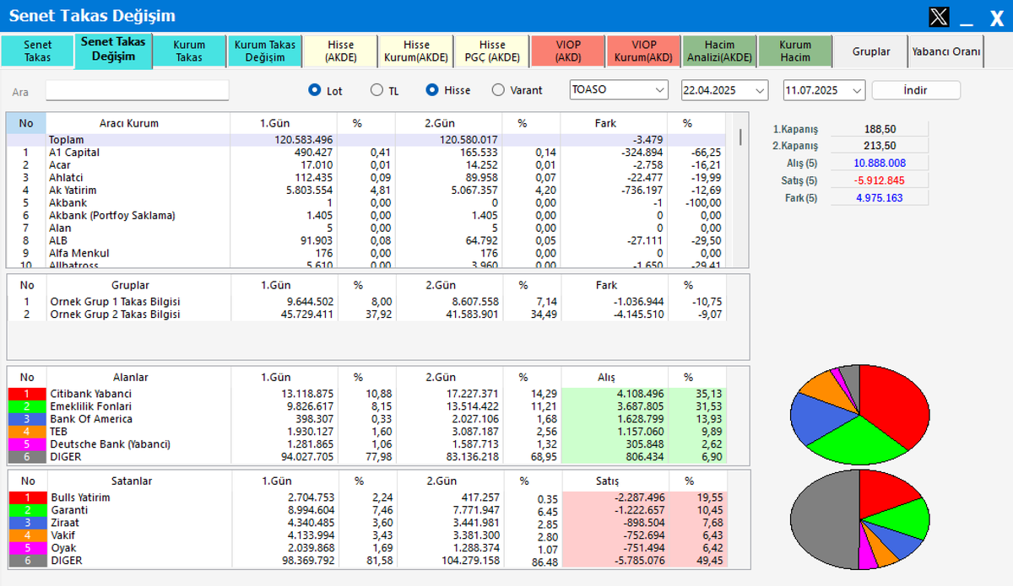Select the Akbank (Portfoy Saklama) row
This screenshot has width=1013, height=586.
coord(366,216)
